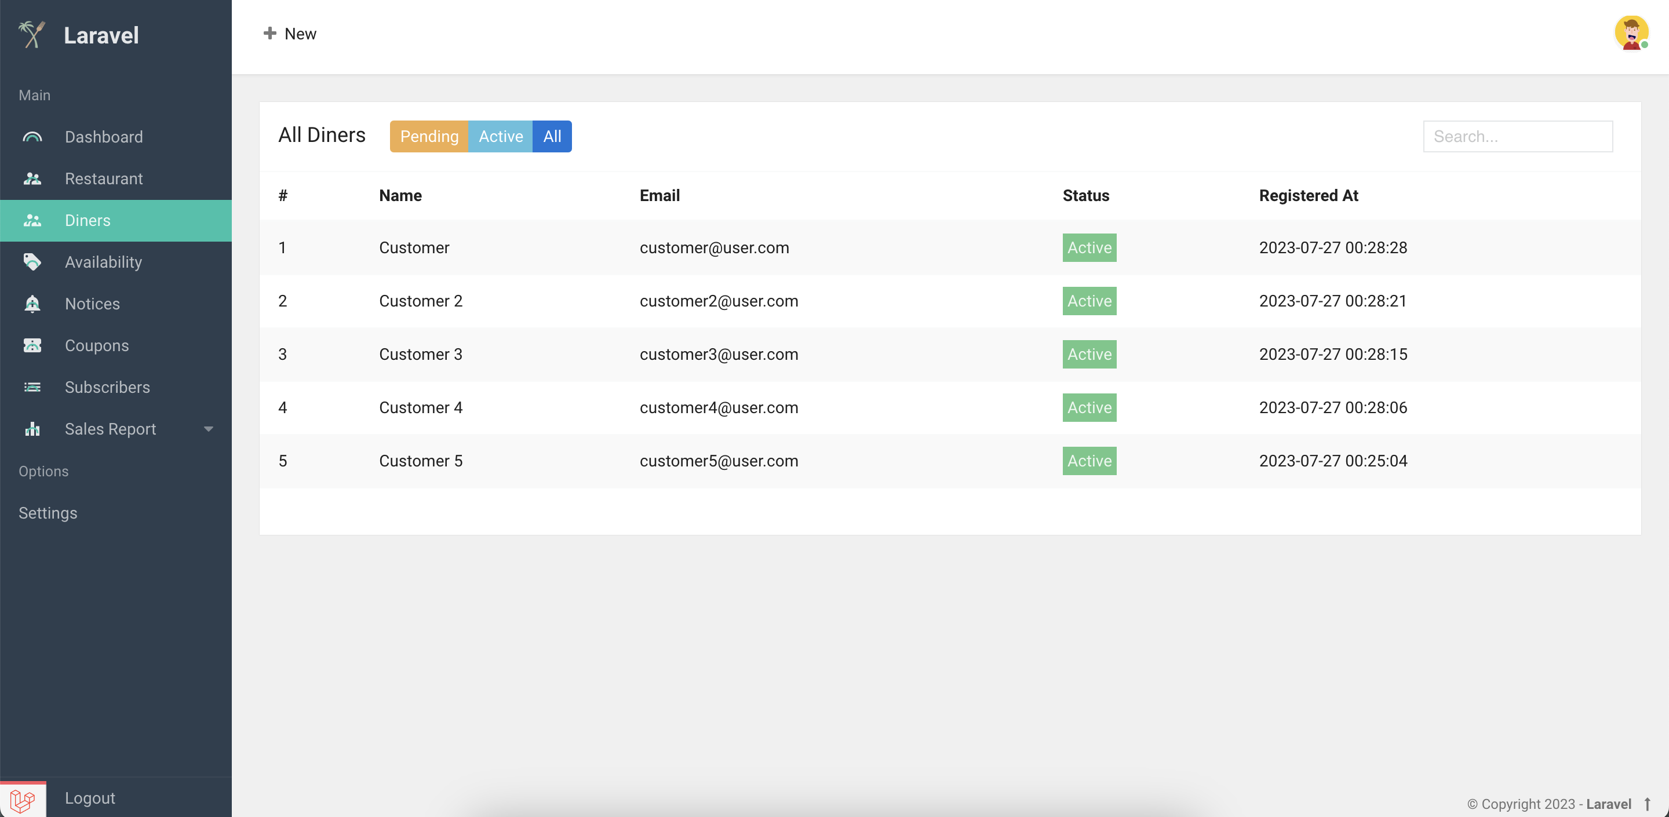Open the Dashboard menu item
The image size is (1669, 817).
104,137
